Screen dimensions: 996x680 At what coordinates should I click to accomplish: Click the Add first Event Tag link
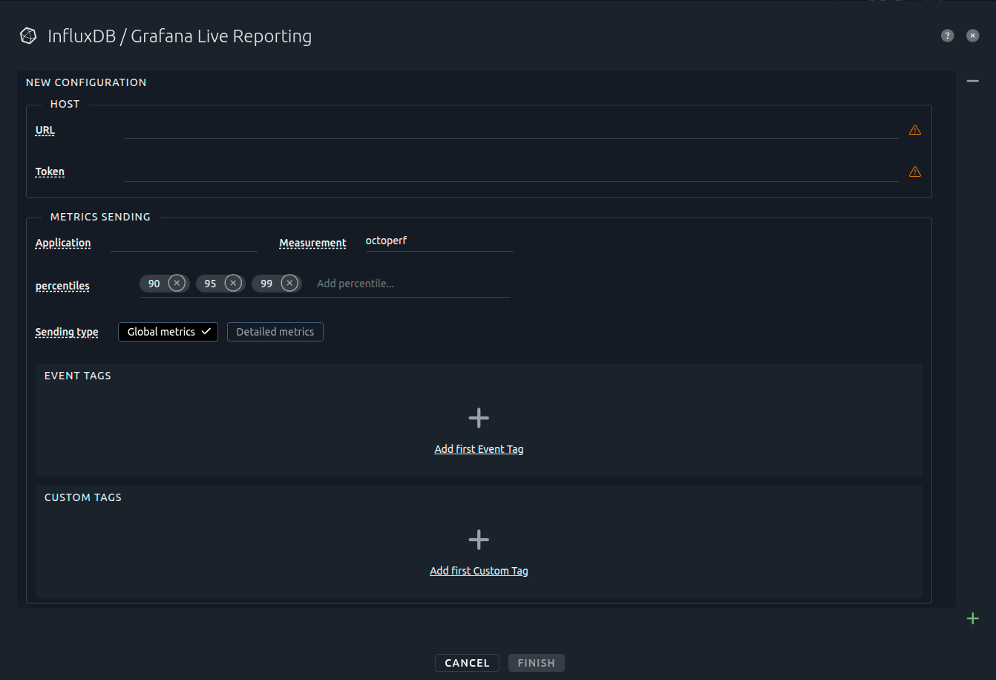pyautogui.click(x=479, y=448)
